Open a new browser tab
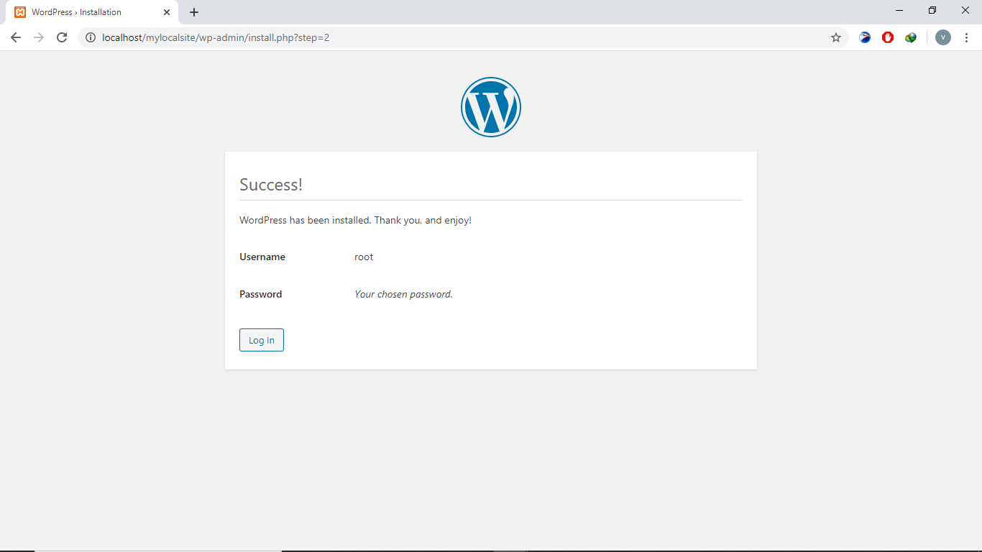 tap(194, 12)
